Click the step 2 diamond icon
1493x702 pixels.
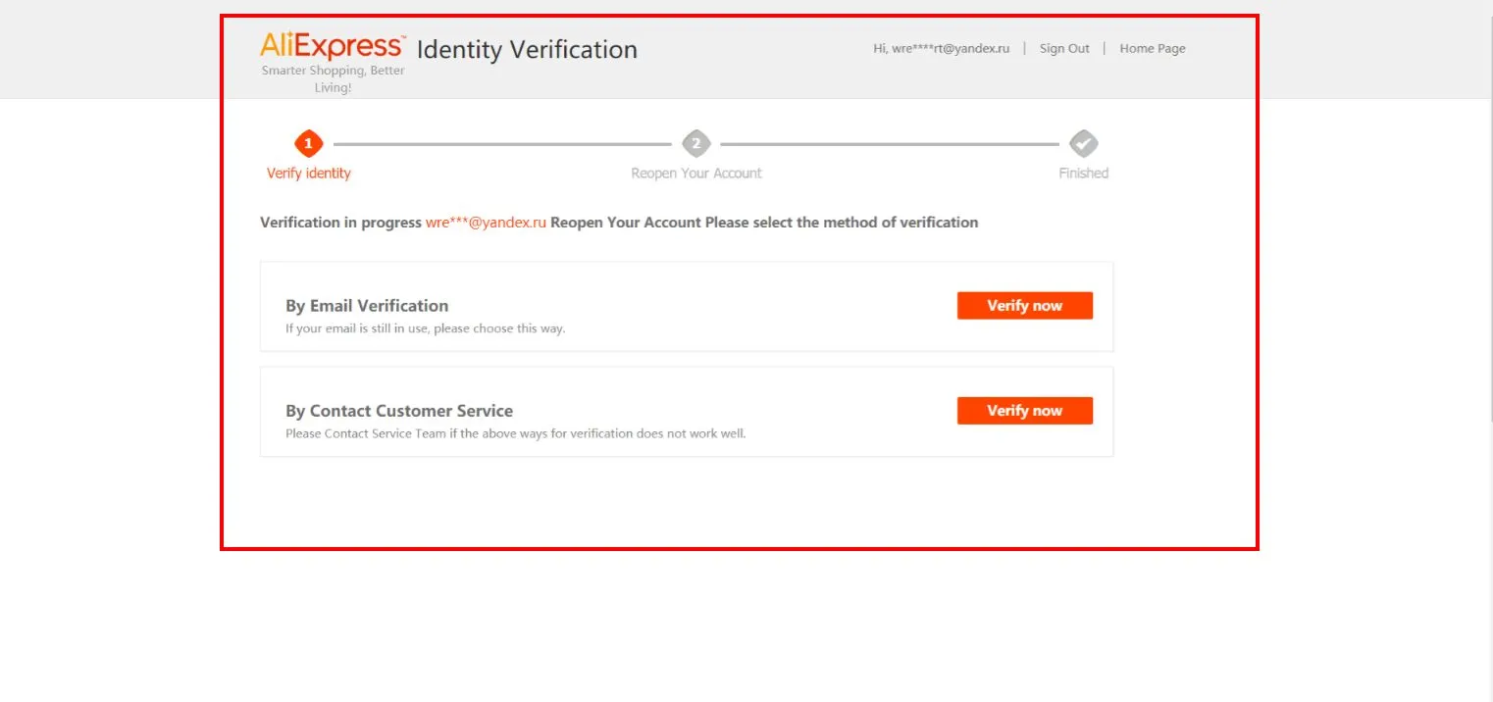coord(696,144)
